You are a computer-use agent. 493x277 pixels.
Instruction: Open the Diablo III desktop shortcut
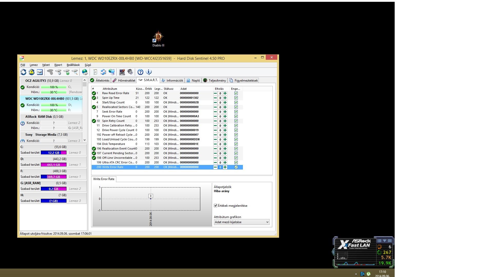pyautogui.click(x=158, y=39)
